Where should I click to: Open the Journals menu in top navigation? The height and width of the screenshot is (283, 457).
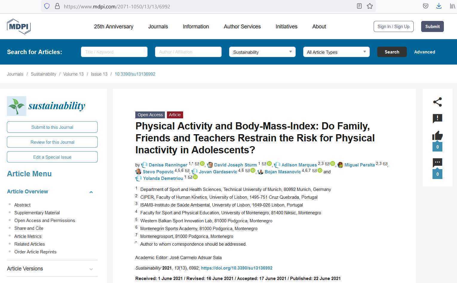pyautogui.click(x=158, y=27)
